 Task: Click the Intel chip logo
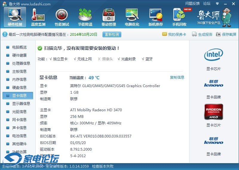[213, 55]
